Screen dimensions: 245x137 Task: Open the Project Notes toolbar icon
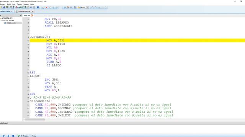[34, 7]
